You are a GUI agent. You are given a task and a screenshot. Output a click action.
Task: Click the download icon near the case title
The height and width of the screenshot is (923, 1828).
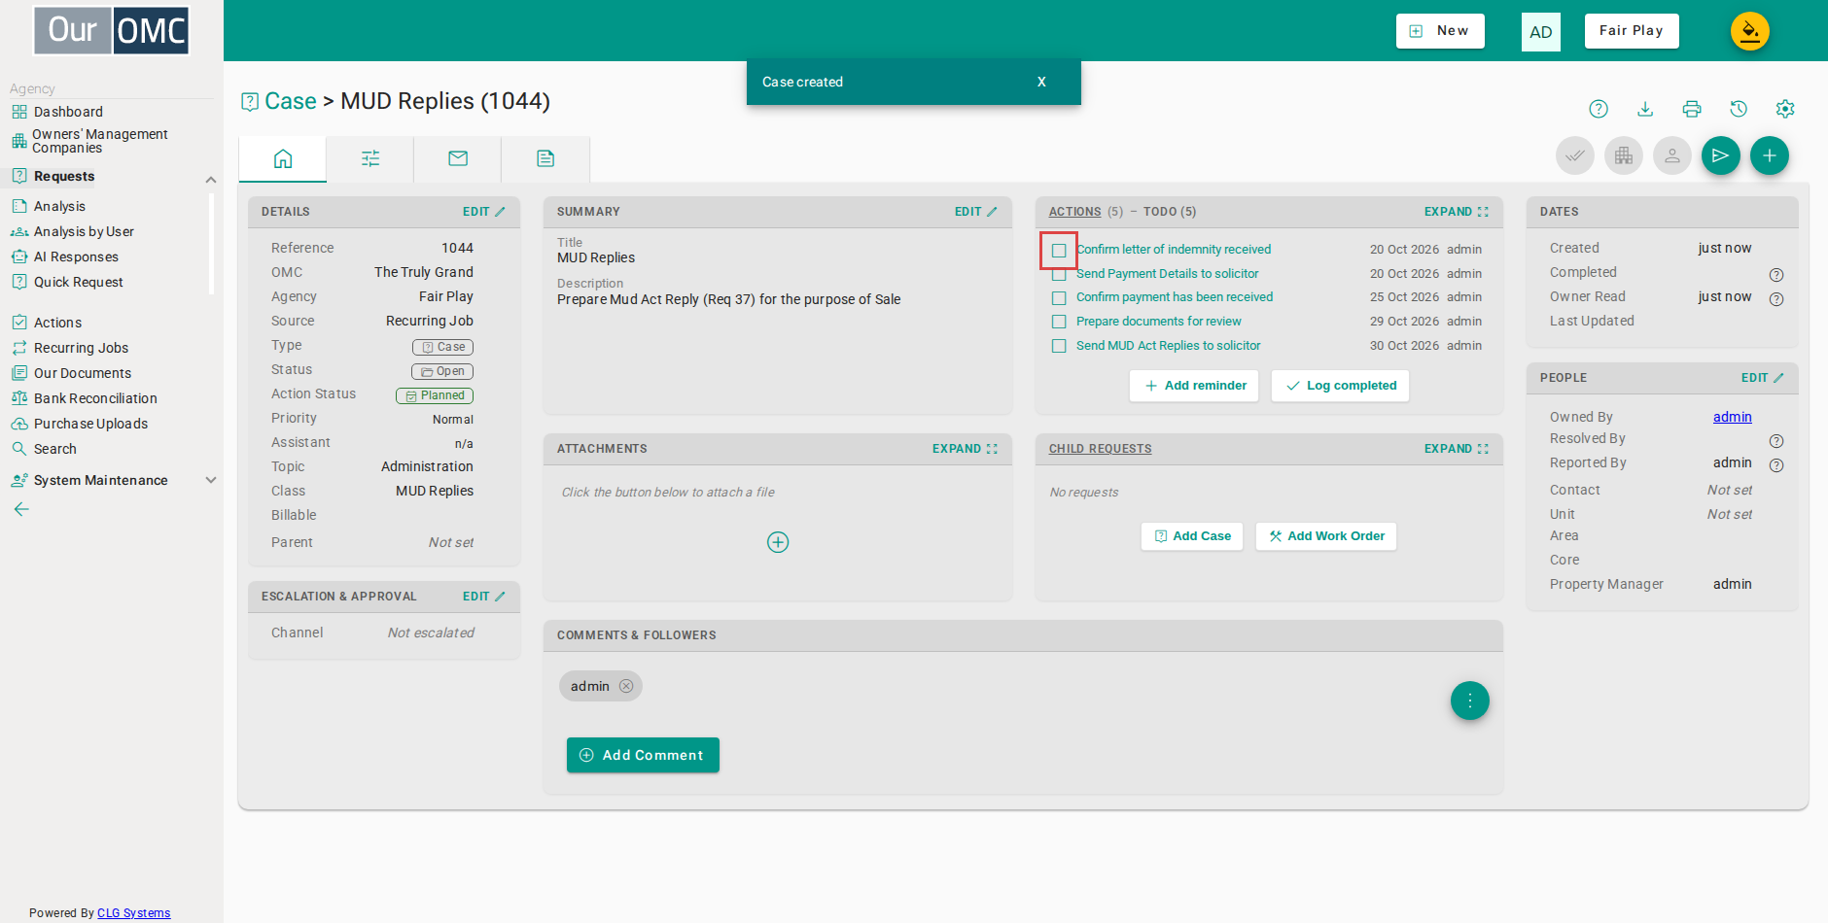pos(1645,109)
